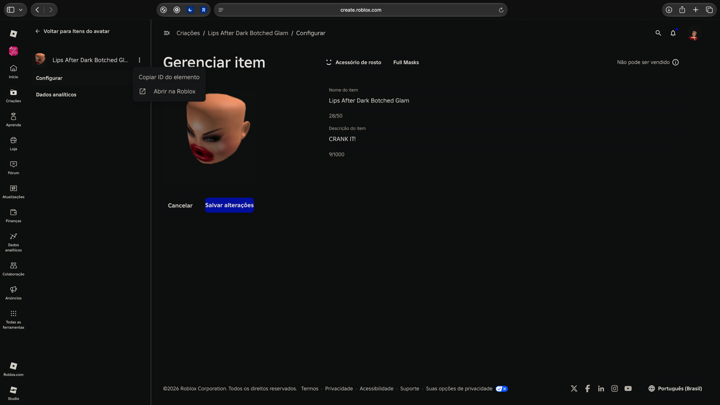Click Salvar alterações button
This screenshot has height=405, width=720.
tap(229, 205)
